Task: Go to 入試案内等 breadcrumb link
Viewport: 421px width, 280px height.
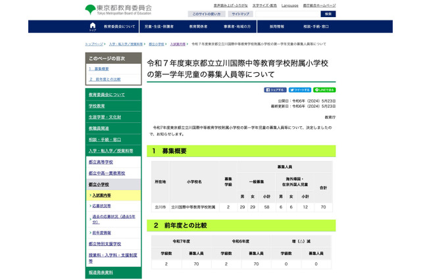Action: coord(178,44)
